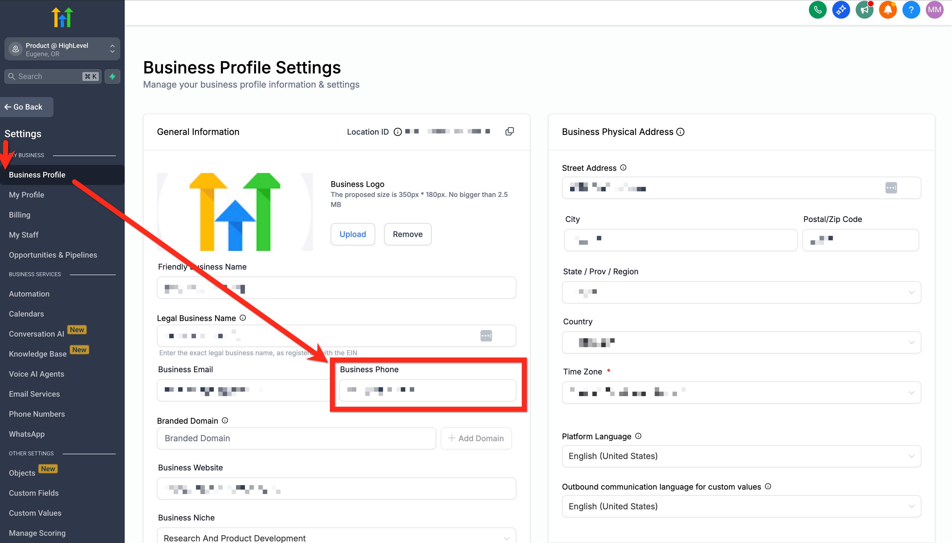Image resolution: width=952 pixels, height=543 pixels.
Task: Select Phone Numbers in the sidebar
Action: [x=37, y=414]
